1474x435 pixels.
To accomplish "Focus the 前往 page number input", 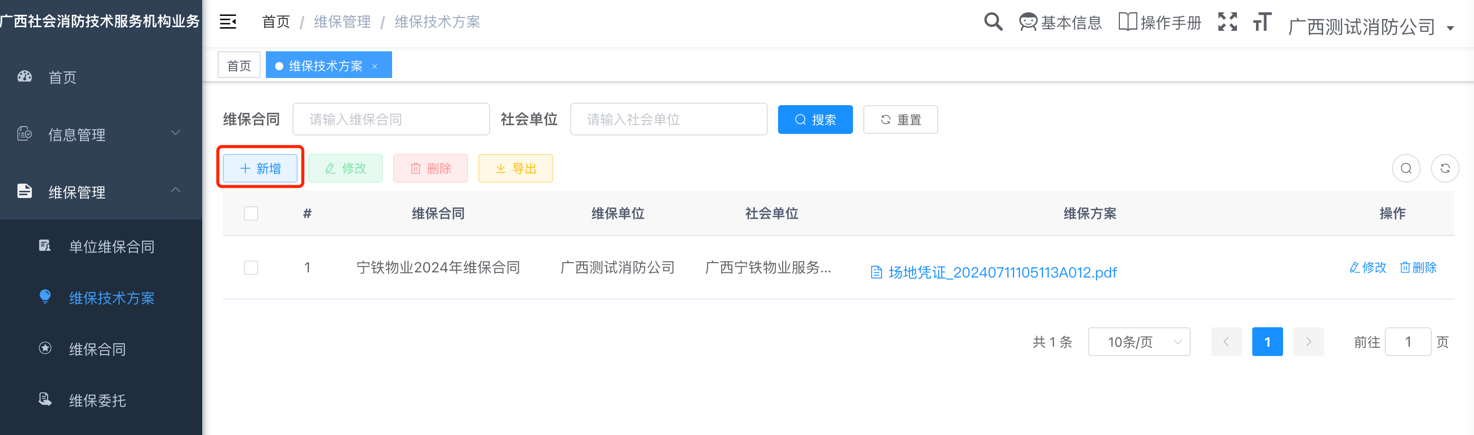I will tap(1408, 342).
